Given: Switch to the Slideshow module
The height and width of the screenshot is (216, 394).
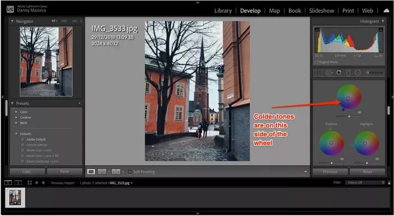Looking at the screenshot, I should click(321, 11).
